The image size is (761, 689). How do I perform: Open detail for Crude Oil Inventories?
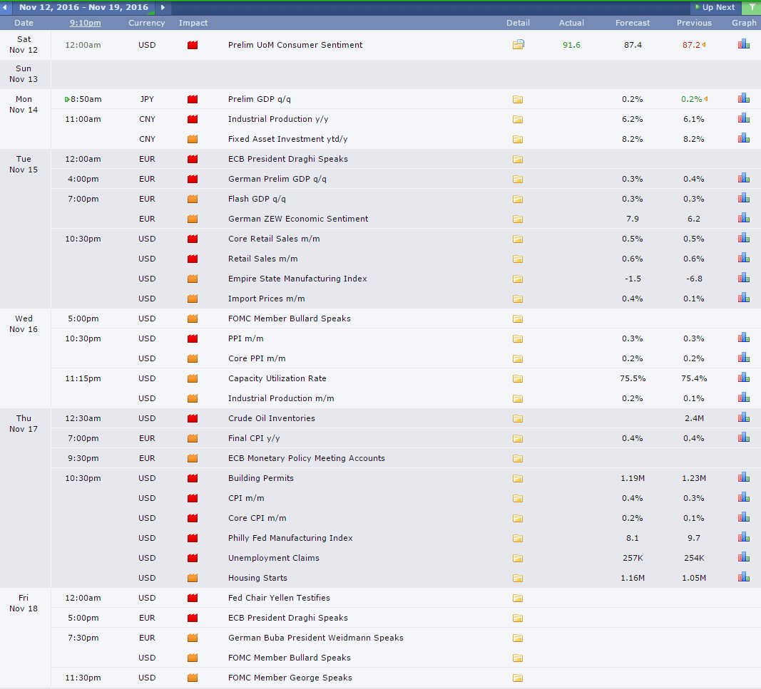pos(518,418)
